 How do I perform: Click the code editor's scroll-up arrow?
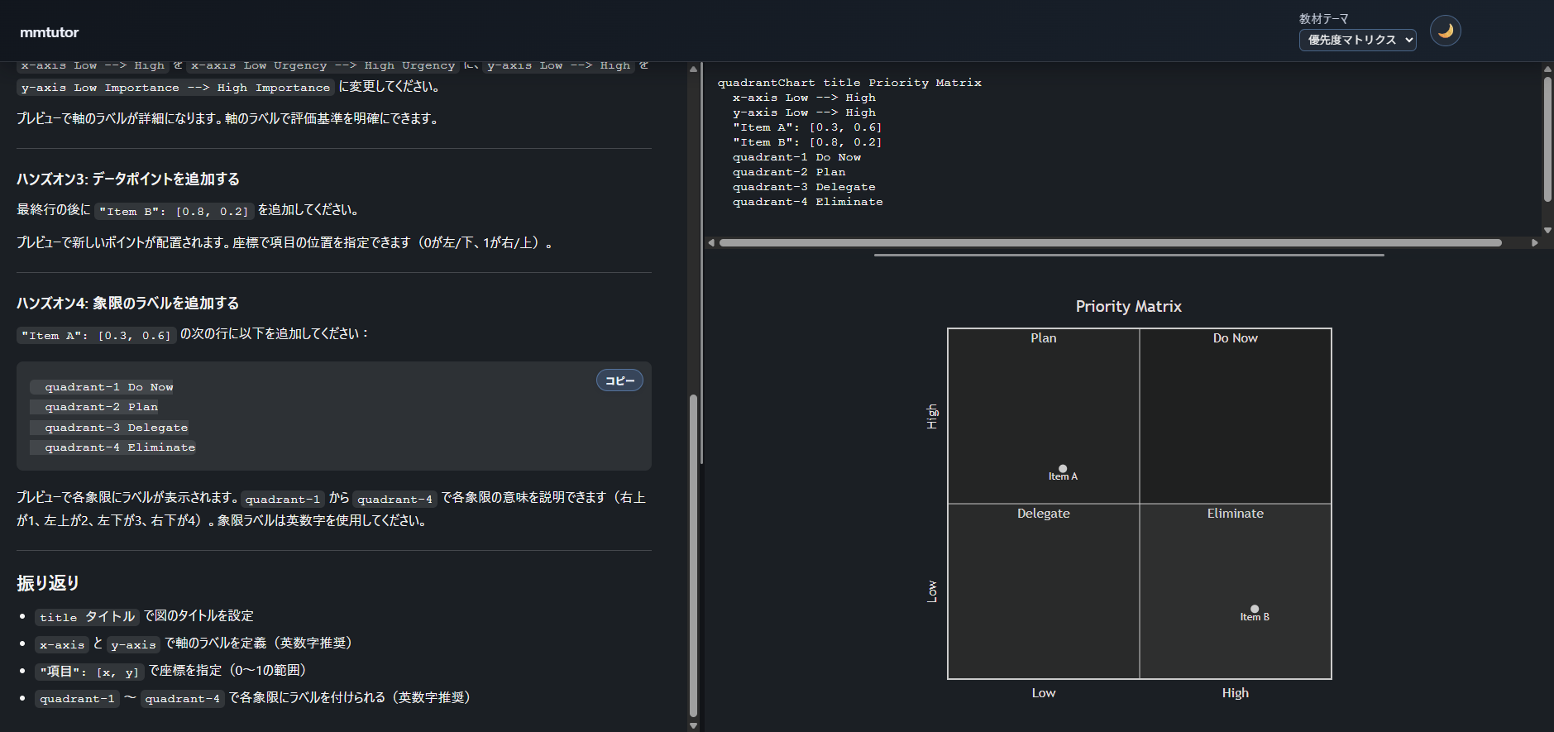coord(1547,69)
